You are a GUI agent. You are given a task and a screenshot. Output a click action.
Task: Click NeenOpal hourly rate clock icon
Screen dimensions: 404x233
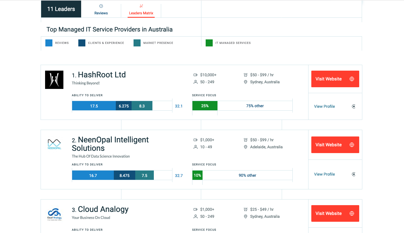click(x=245, y=140)
